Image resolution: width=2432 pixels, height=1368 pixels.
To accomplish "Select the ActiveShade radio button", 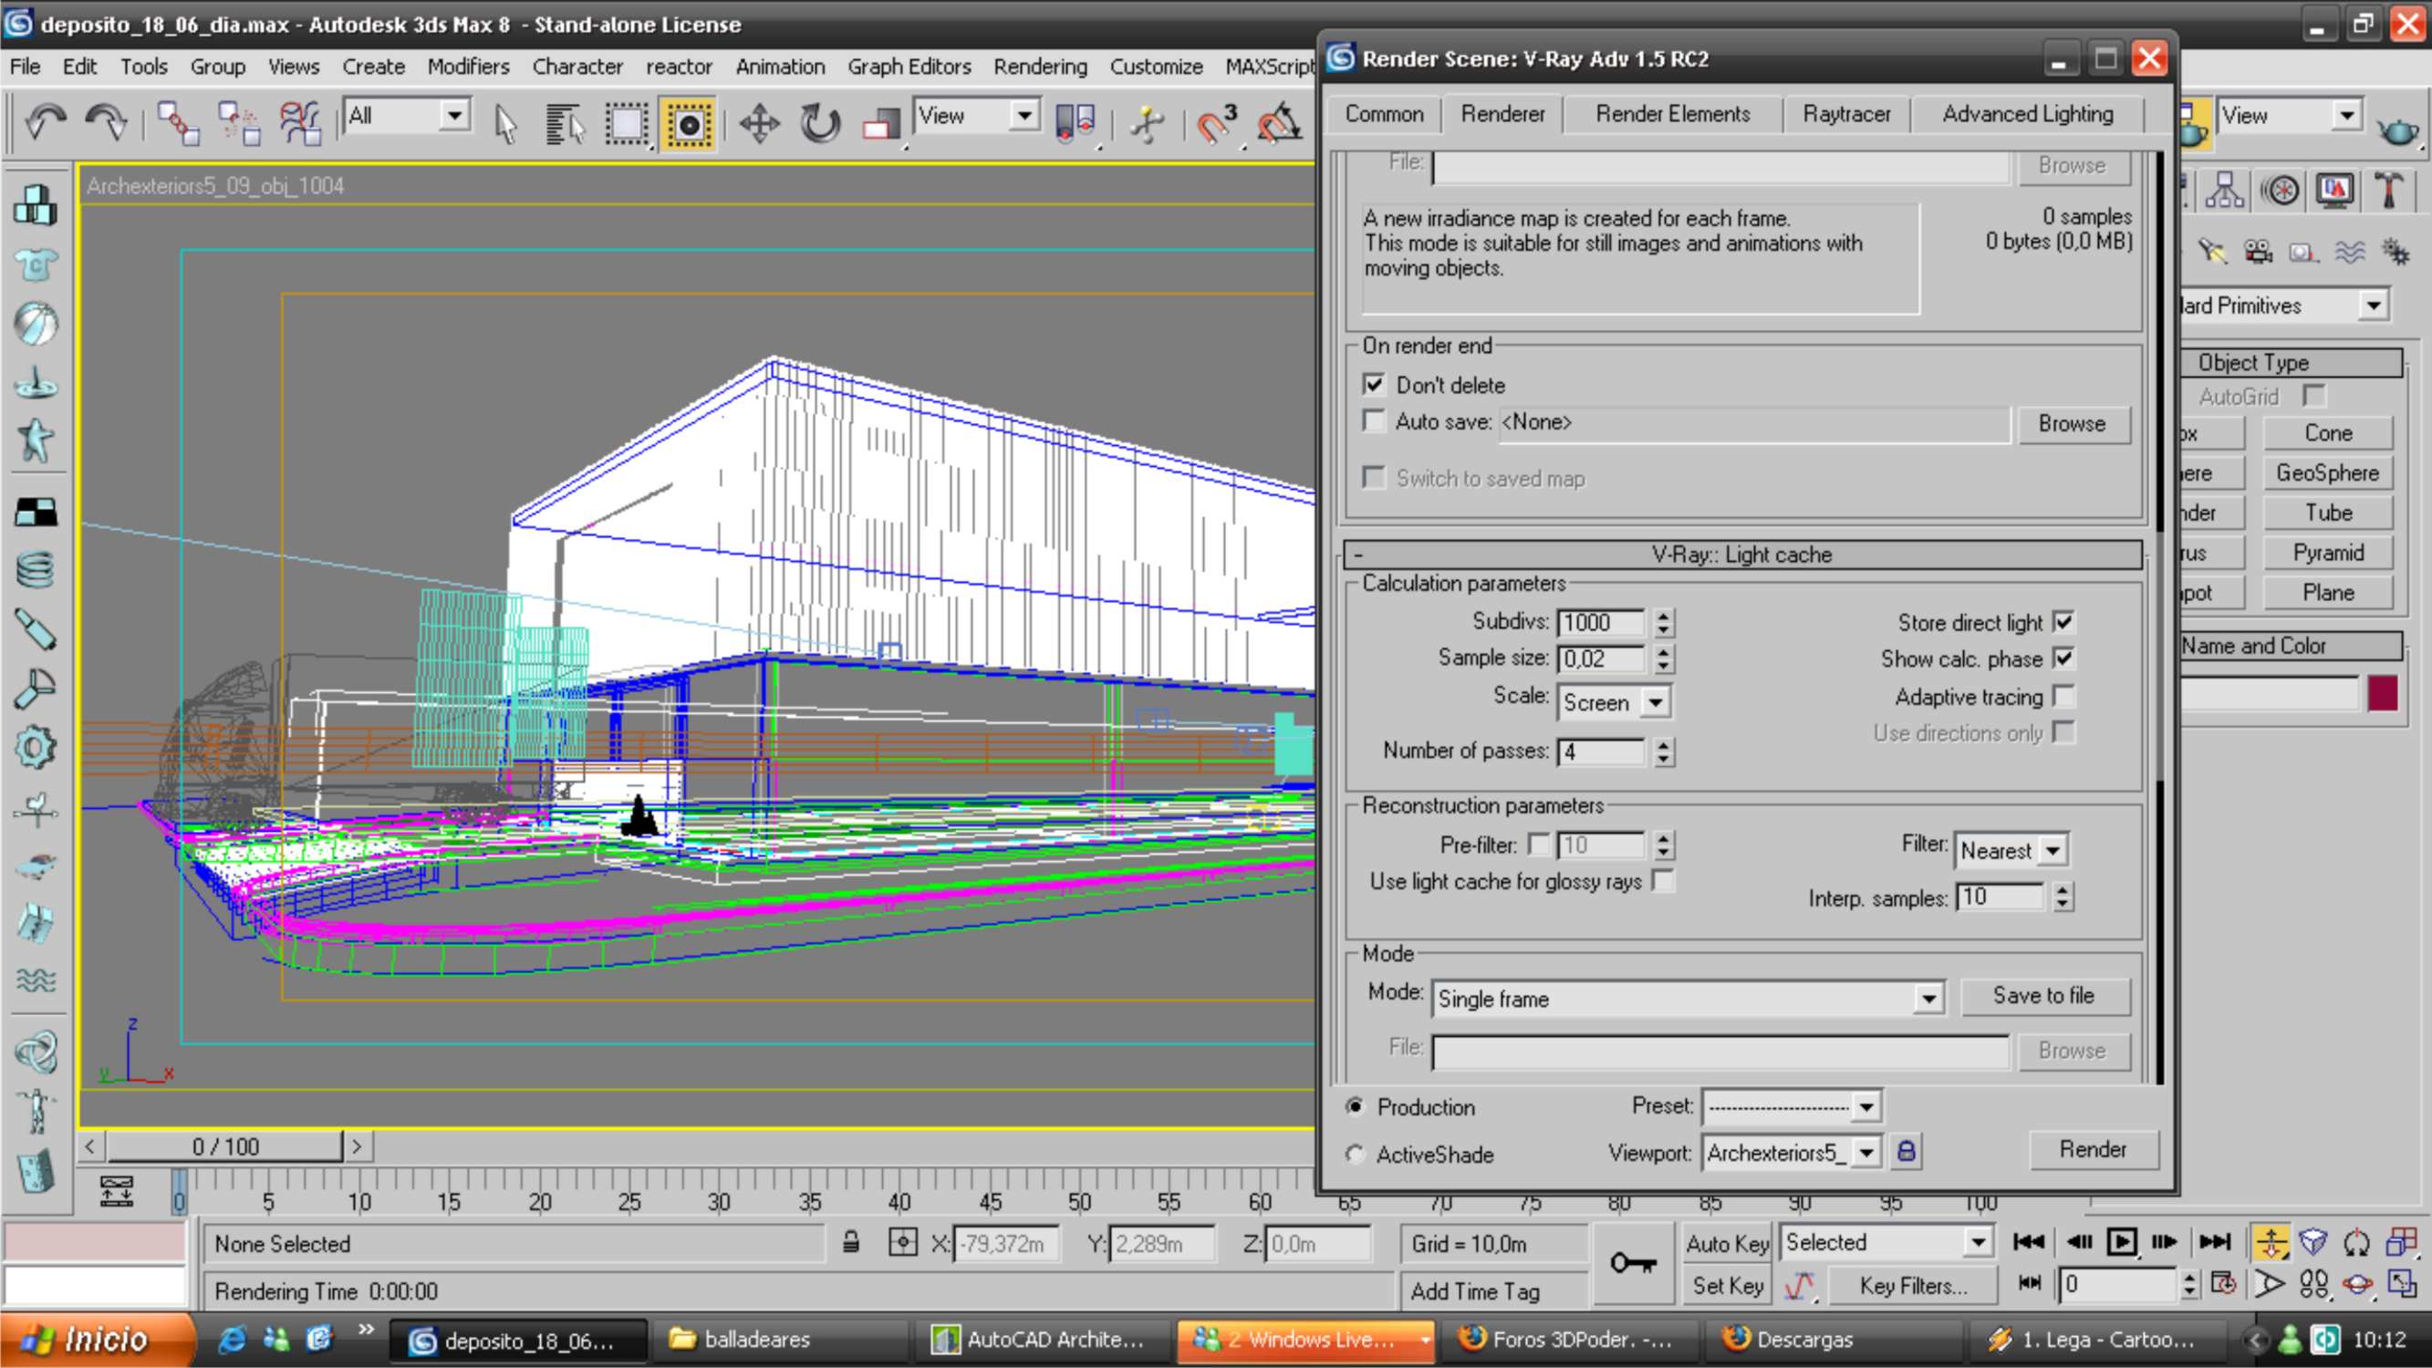I will 1356,1154.
